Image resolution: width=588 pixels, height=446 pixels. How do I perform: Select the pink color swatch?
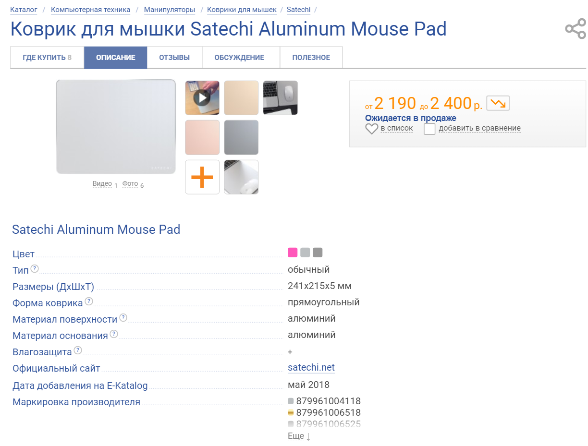(x=293, y=253)
